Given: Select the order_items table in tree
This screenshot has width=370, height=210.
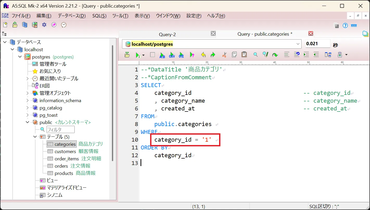Looking at the screenshot, I should click(x=67, y=159).
